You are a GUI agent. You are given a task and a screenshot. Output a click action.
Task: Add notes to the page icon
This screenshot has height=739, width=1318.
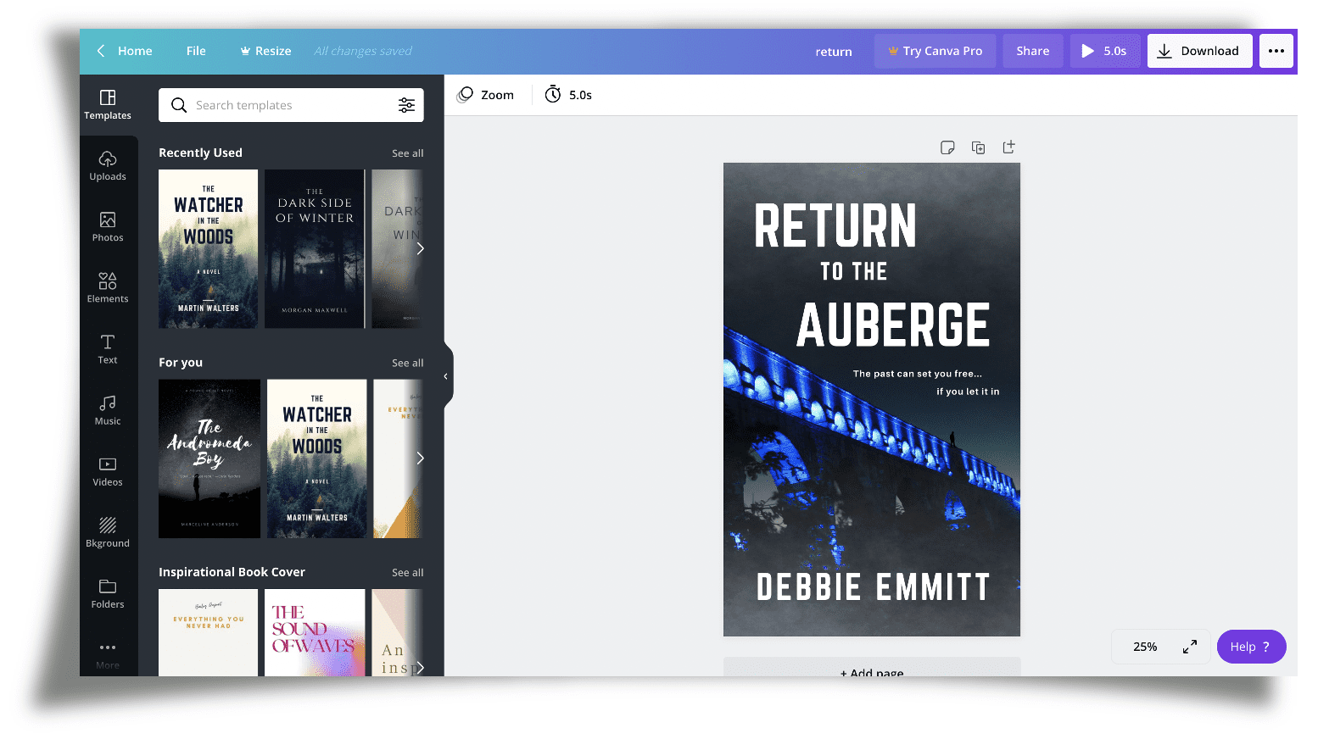(x=947, y=147)
